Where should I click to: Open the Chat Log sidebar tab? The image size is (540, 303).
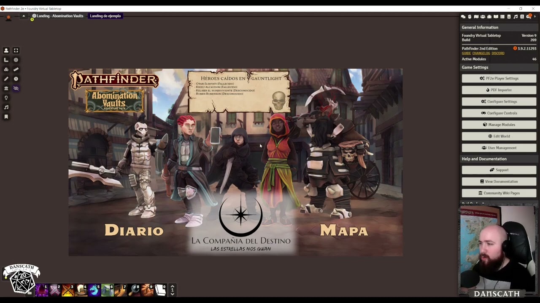click(x=463, y=16)
